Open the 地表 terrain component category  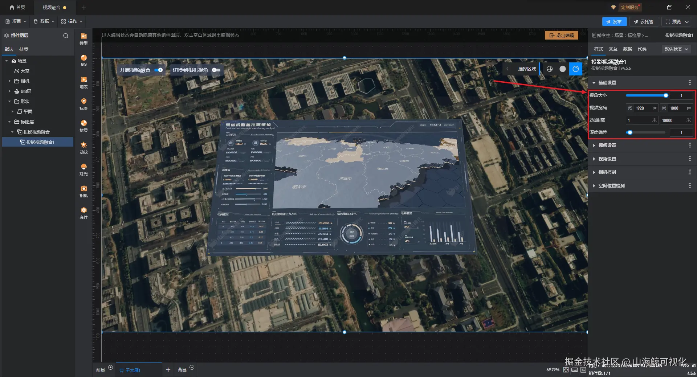coord(83,82)
